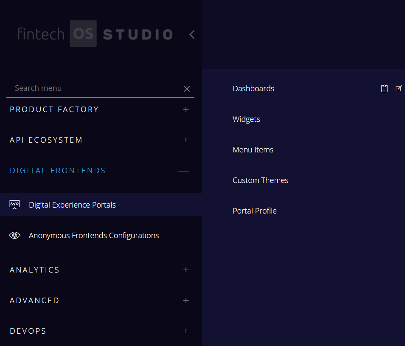Click the FintechOS Studio logo
This screenshot has width=405, height=346.
tap(95, 34)
